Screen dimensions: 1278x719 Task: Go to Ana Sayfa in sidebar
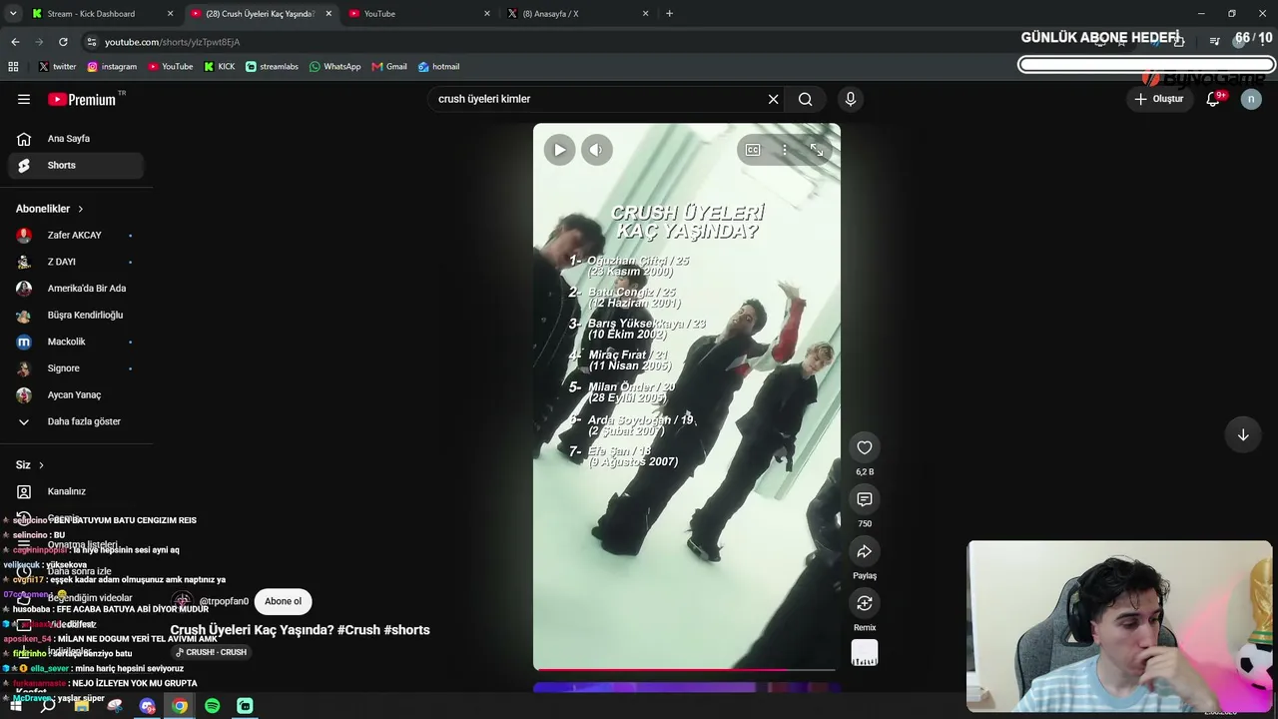76,139
